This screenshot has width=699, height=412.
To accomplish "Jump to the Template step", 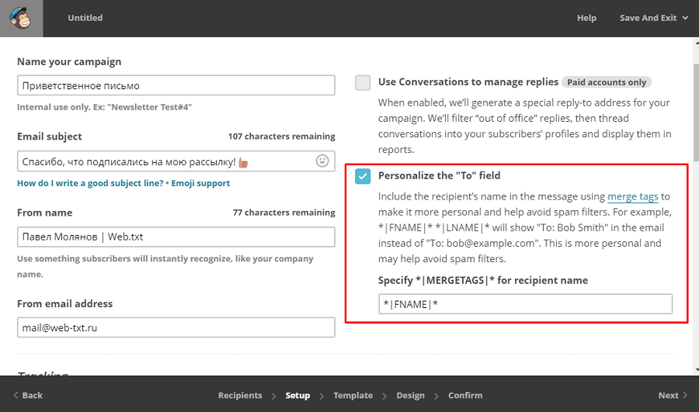I will click(x=353, y=395).
